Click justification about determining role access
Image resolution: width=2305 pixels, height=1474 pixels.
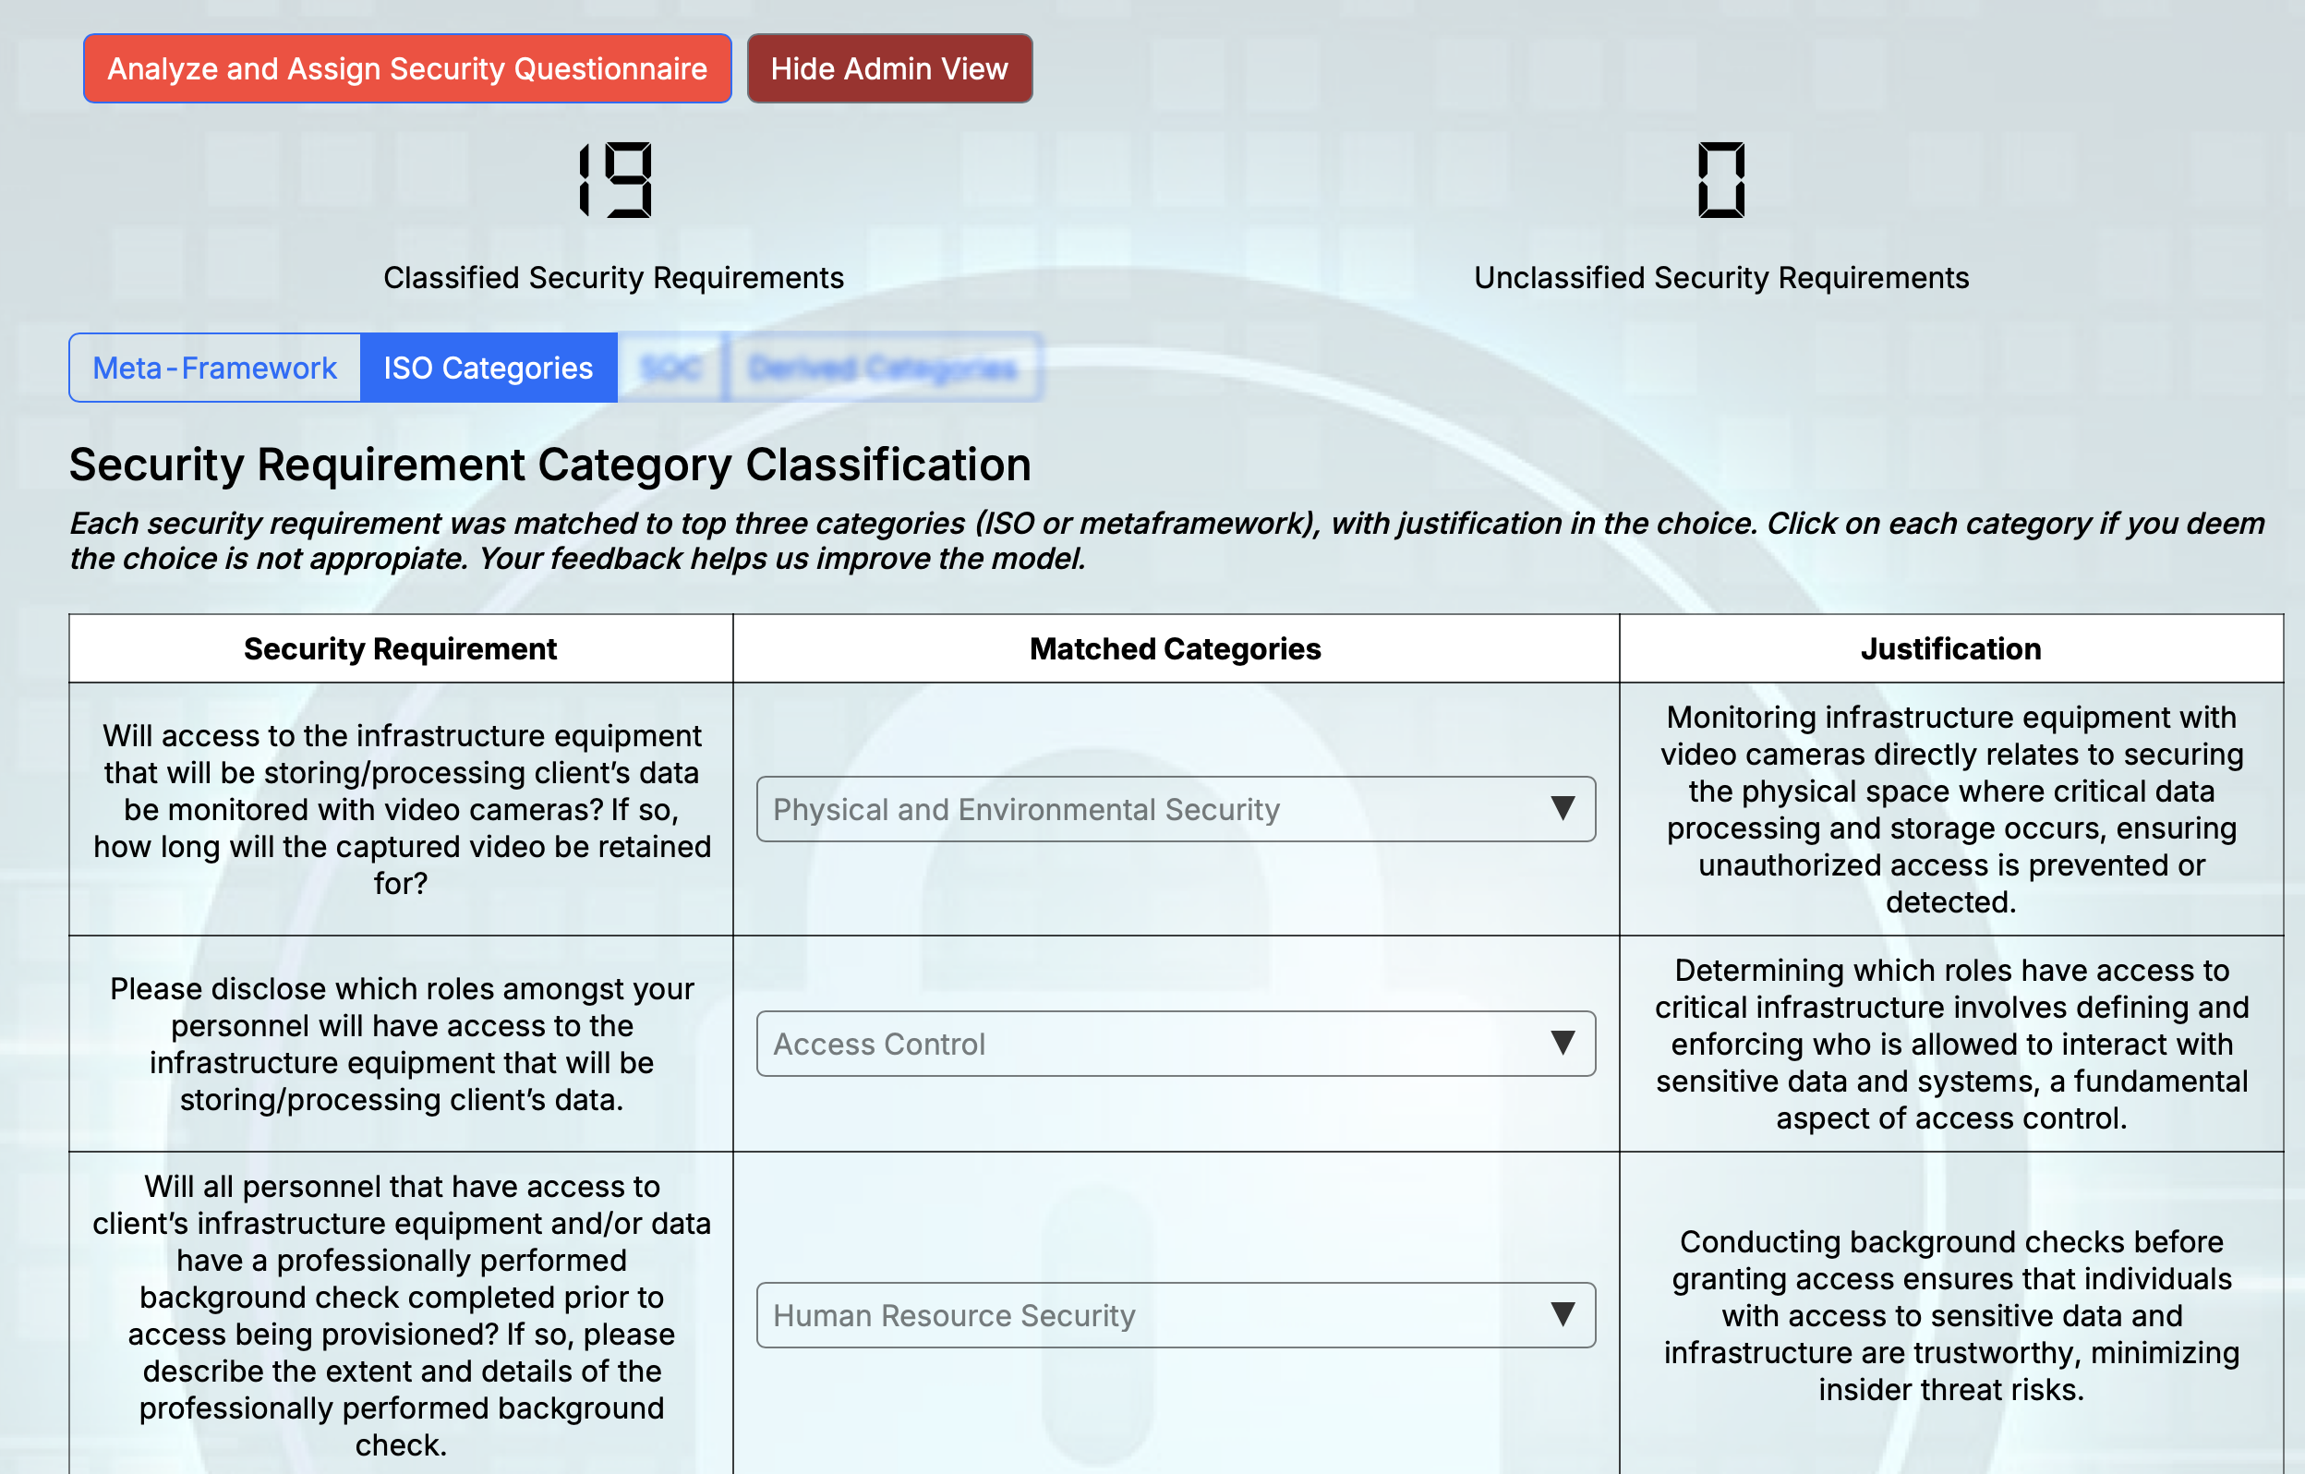click(x=1950, y=1044)
